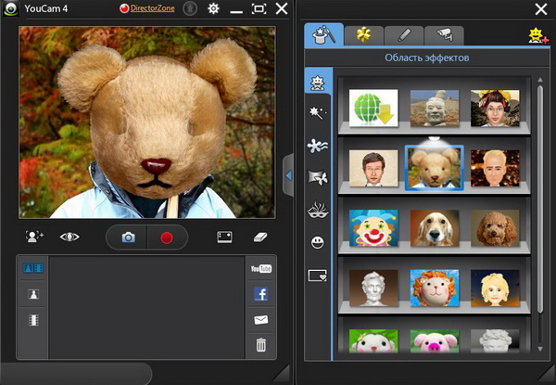The image size is (556, 385).
Task: Collapse the effects panel using the side arrow
Action: coord(288,174)
